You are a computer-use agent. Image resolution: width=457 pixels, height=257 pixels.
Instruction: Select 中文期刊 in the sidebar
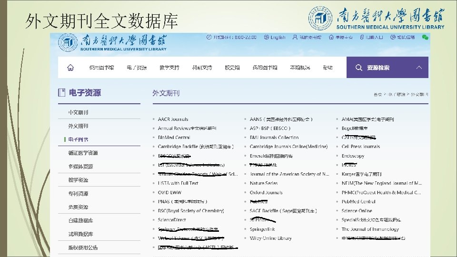pos(78,112)
